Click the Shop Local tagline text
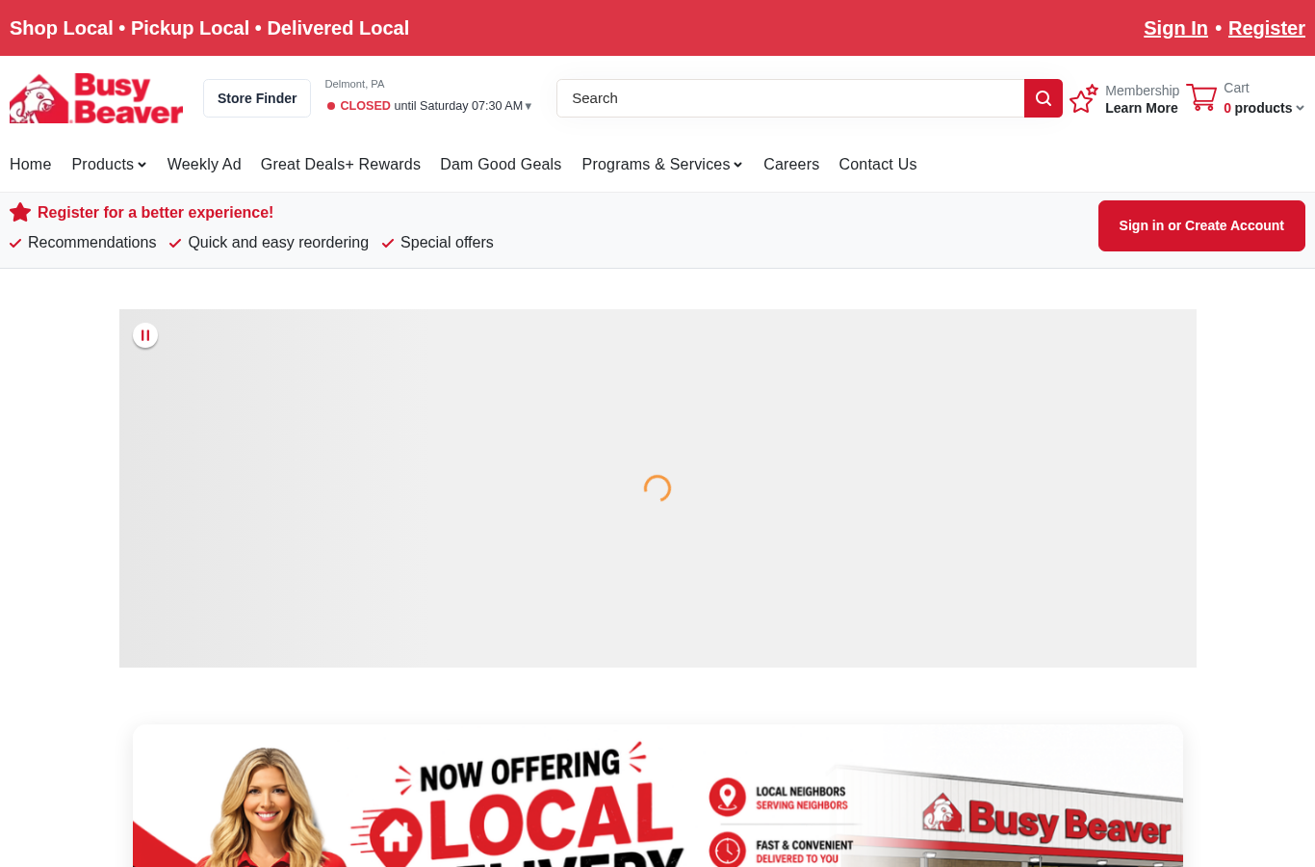This screenshot has width=1315, height=867. [x=209, y=28]
